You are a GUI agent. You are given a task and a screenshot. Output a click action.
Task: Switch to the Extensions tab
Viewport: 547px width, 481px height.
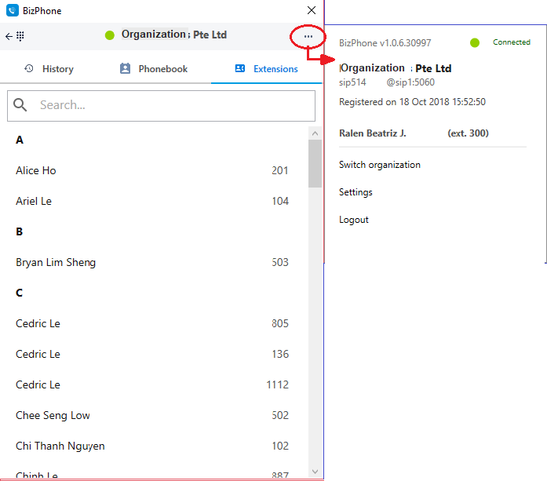coord(267,69)
